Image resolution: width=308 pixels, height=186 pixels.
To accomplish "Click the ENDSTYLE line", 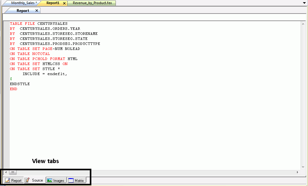I will point(20,84).
